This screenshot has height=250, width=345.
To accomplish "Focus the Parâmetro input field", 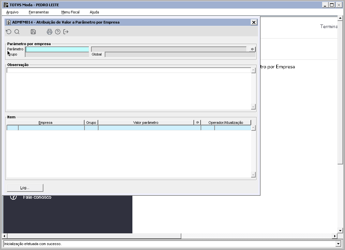I will (x=57, y=49).
